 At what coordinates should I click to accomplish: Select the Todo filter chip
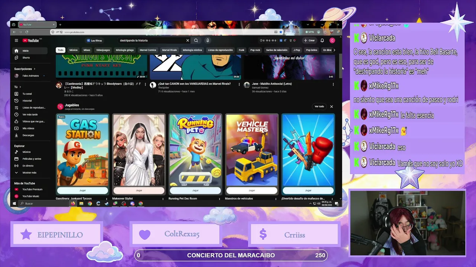point(60,50)
